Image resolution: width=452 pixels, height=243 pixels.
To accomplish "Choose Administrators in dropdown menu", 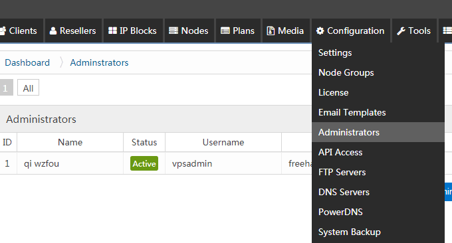I will pos(378,132).
